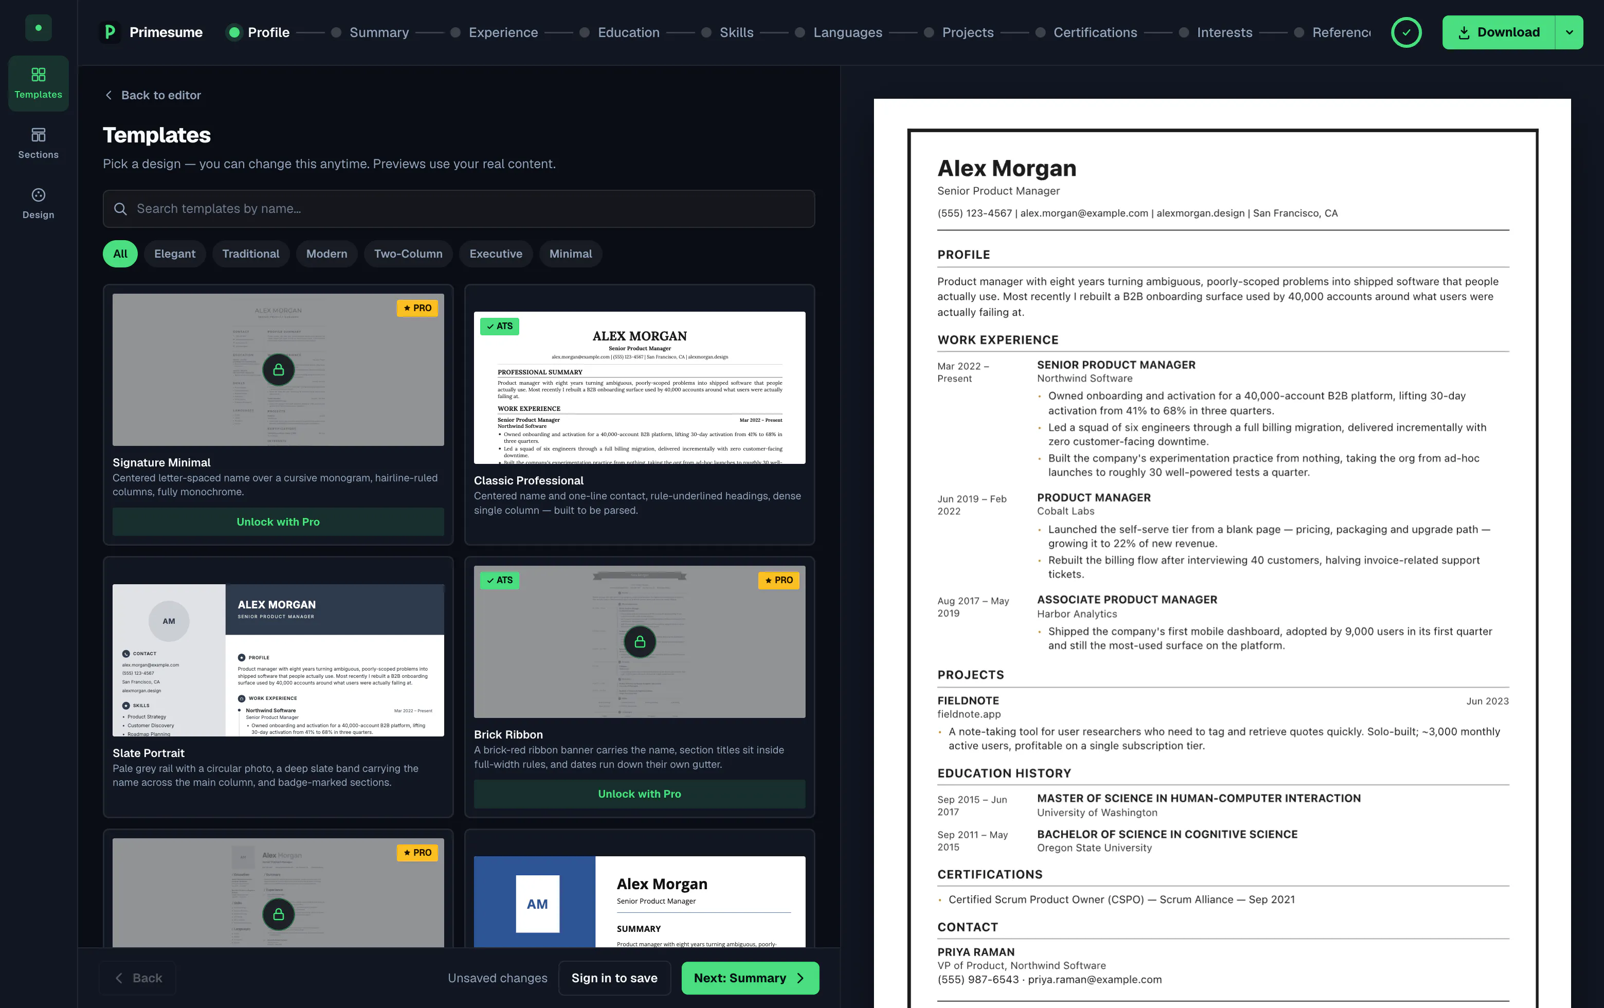The height and width of the screenshot is (1008, 1604).
Task: Click the ATS badge on Classic Professional
Action: point(500,326)
